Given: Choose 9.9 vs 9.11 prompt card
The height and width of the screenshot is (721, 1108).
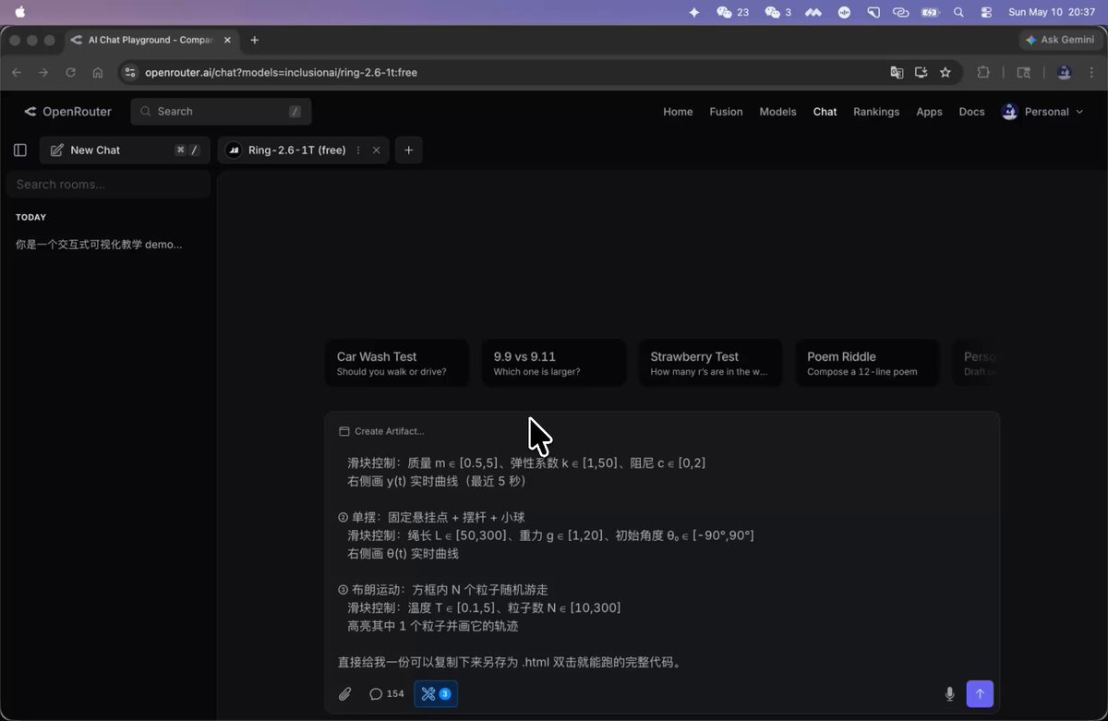Looking at the screenshot, I should tap(554, 363).
